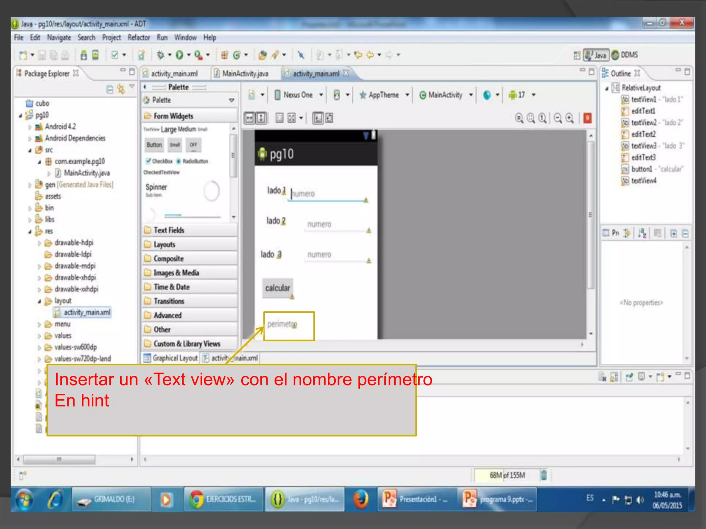
Task: Expand the Android 4.2 library node
Action: (30, 127)
